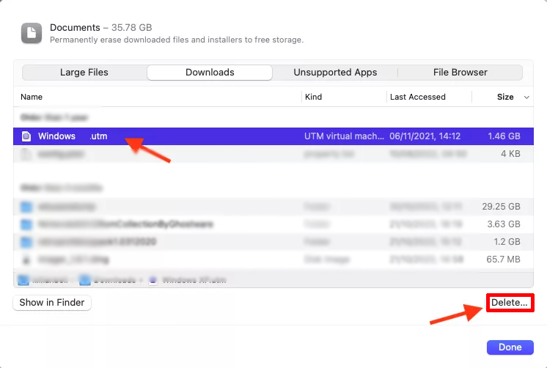Image resolution: width=547 pixels, height=368 pixels.
Task: Click the 1.46 GB size cell
Action: [x=504, y=136]
